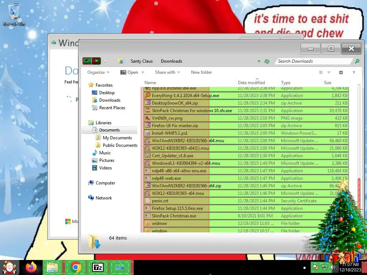Viewport: 367px width, 275px height.
Task: Select ndp48-web.exe file
Action: click(246, 178)
